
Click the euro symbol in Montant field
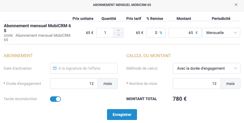(197, 33)
